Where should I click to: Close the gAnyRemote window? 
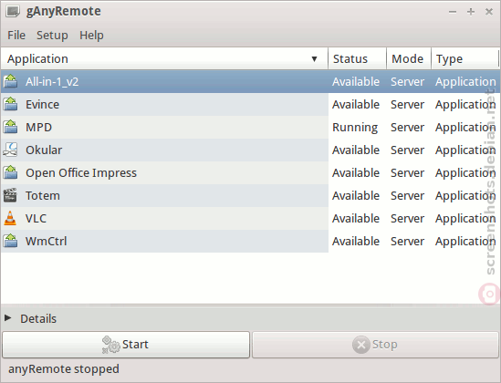(489, 12)
